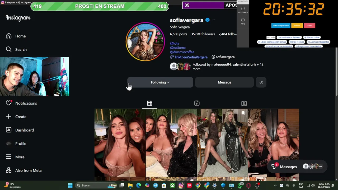The height and width of the screenshot is (190, 338).
Task: Switch to the Tagged photos tab
Action: coord(244,103)
